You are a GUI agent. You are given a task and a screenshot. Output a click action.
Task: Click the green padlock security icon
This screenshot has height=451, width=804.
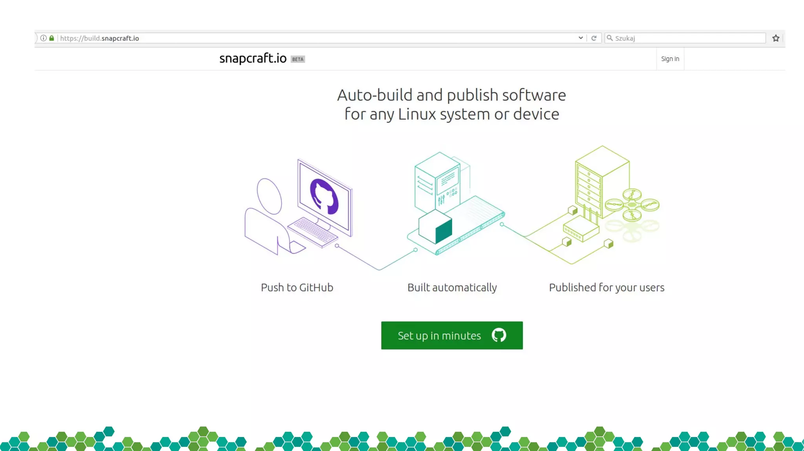(x=51, y=38)
